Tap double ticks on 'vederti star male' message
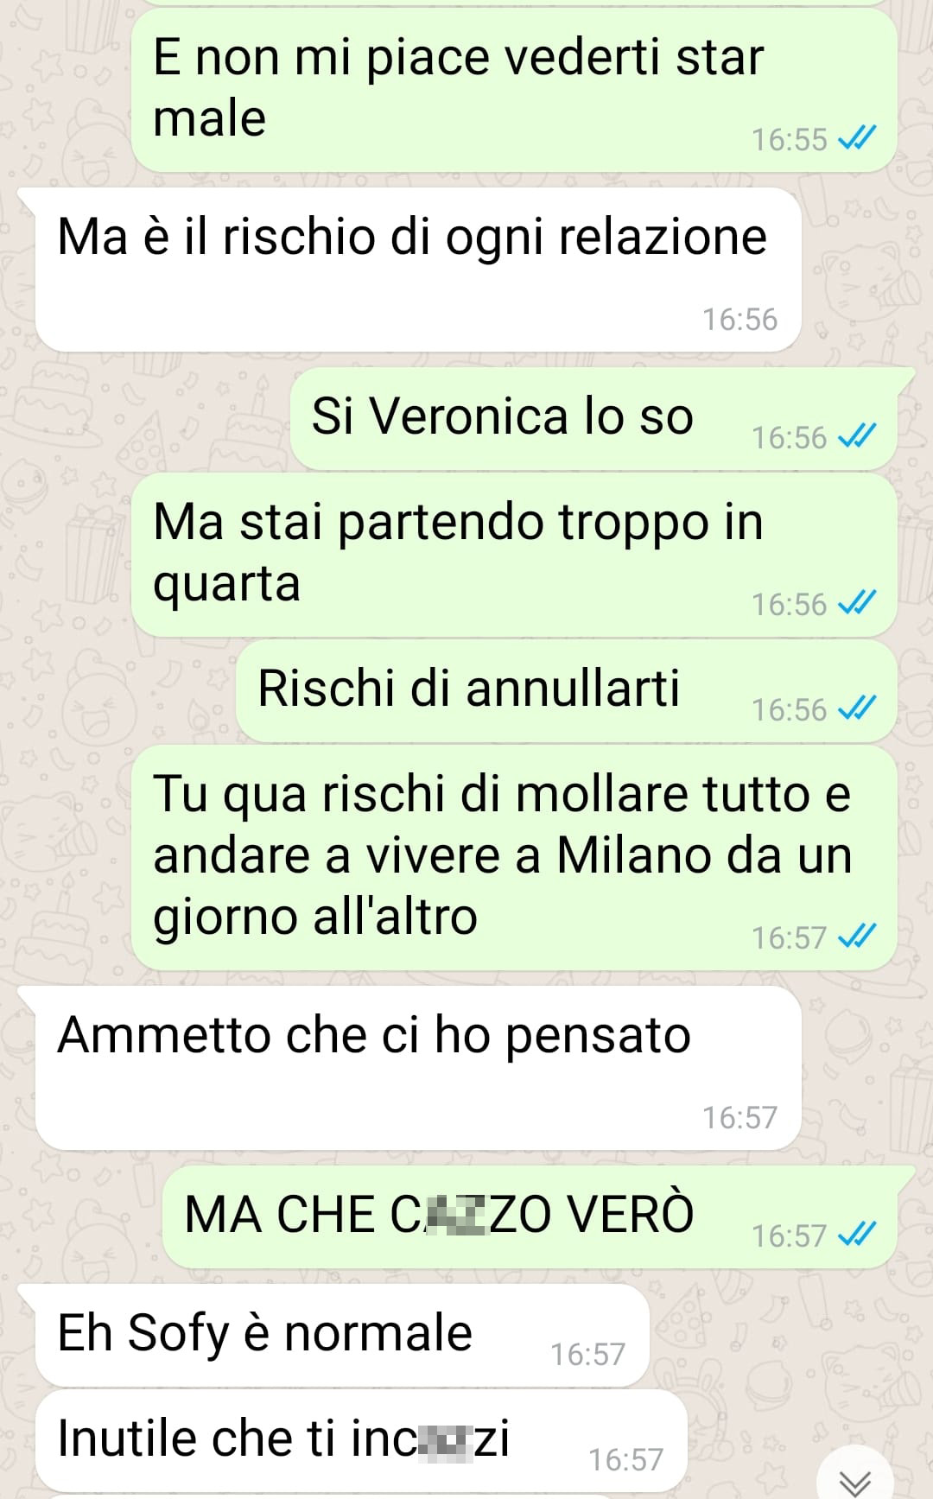 (857, 137)
